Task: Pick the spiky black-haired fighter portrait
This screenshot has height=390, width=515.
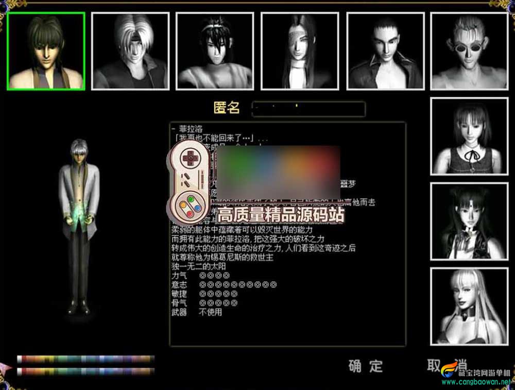Action: (215, 51)
